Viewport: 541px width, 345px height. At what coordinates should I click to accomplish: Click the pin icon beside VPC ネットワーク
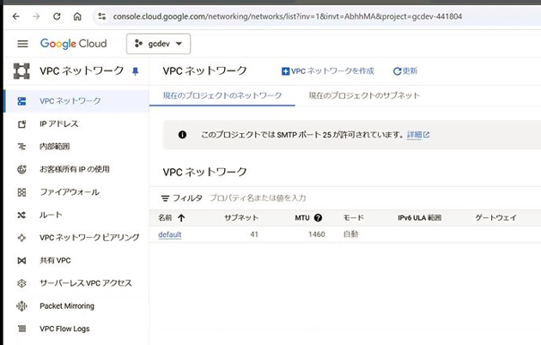point(135,71)
